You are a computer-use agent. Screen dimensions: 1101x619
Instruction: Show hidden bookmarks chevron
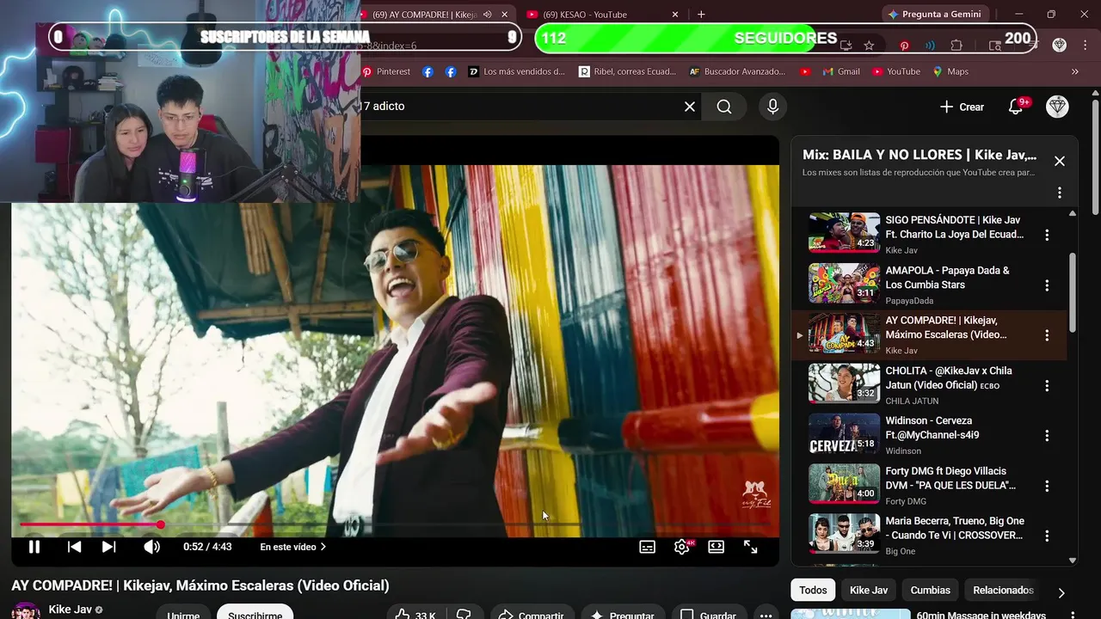point(1074,71)
